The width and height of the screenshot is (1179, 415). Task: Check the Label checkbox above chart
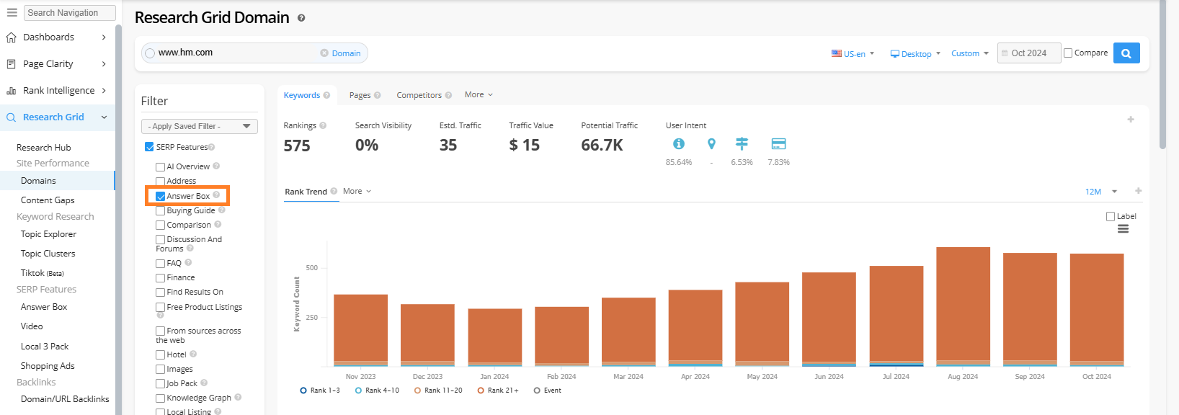click(x=1111, y=216)
